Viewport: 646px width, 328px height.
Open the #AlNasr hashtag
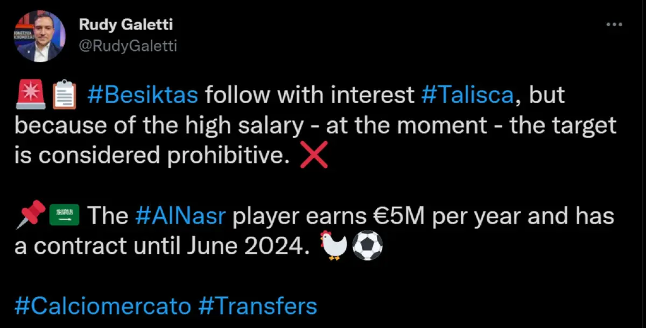pos(180,217)
